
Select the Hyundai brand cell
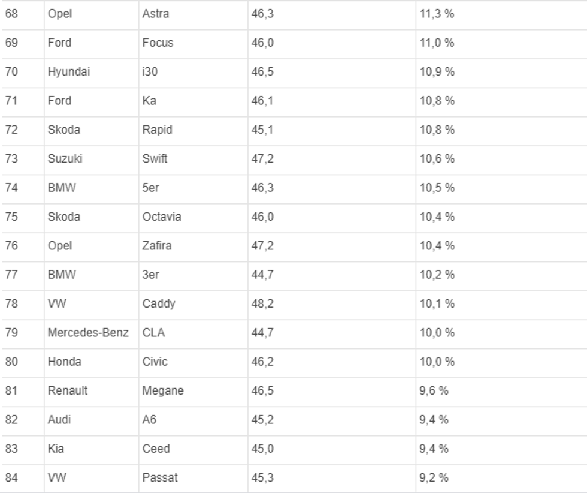[x=69, y=72]
